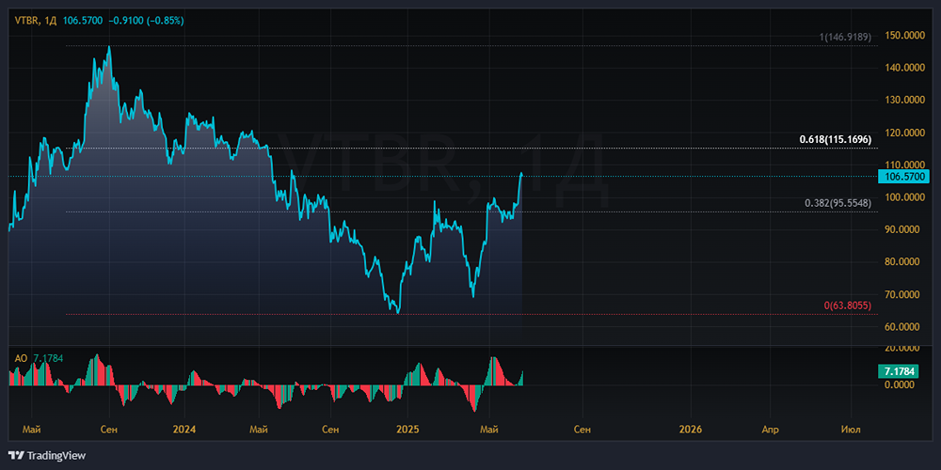Select the 0.618(115.1696) Fibonacci level label

click(x=835, y=140)
